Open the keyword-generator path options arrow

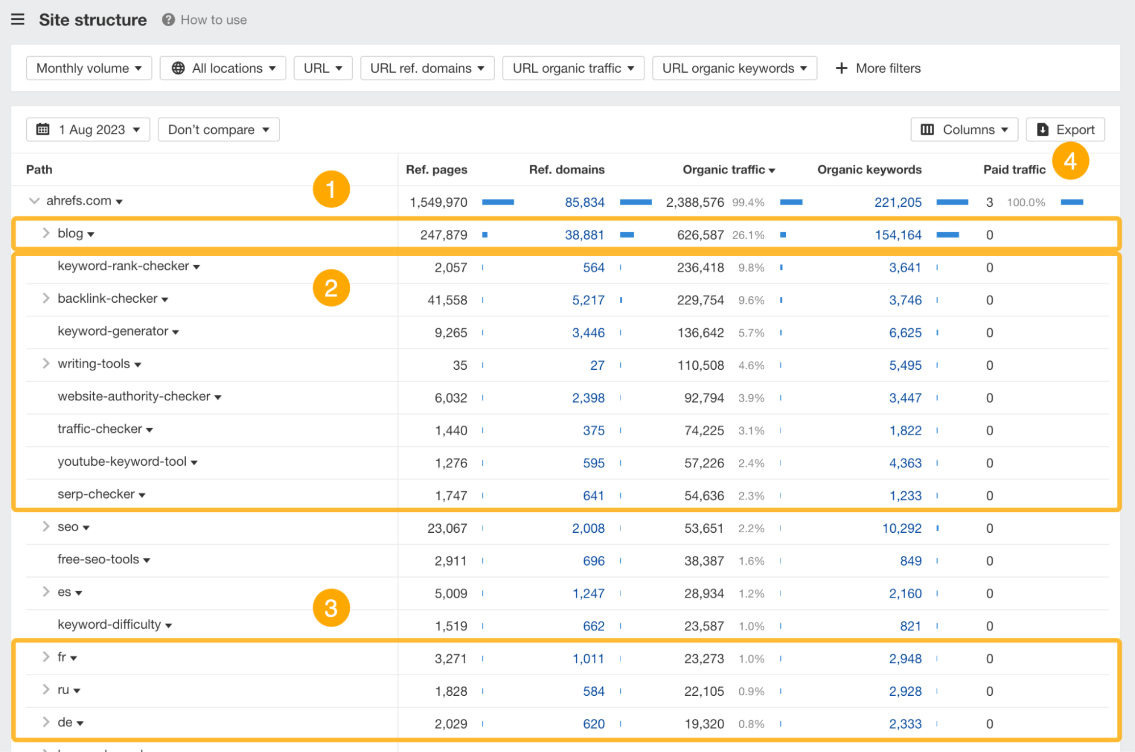[x=177, y=332]
